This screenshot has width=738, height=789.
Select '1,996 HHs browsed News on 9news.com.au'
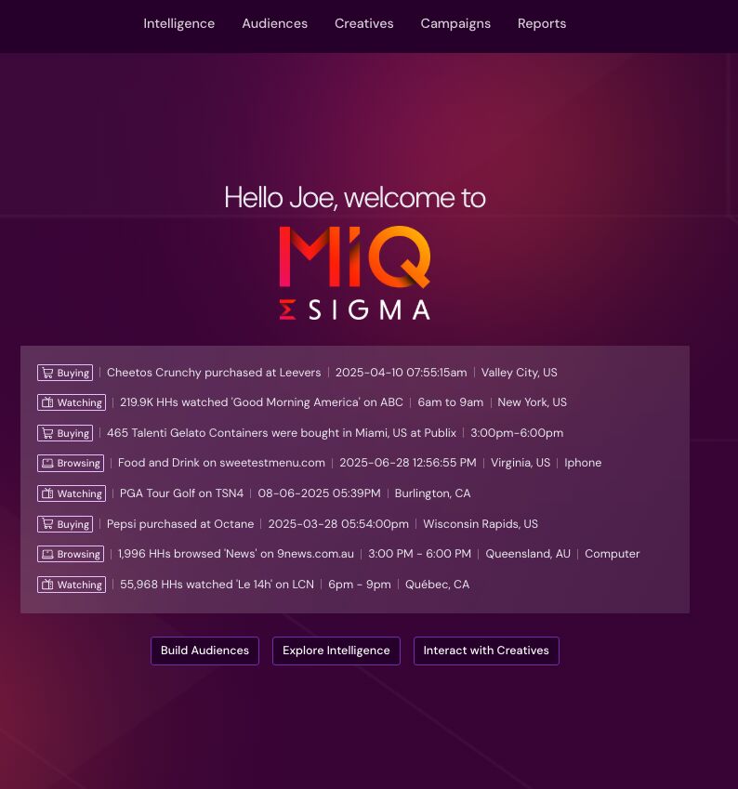(x=235, y=554)
